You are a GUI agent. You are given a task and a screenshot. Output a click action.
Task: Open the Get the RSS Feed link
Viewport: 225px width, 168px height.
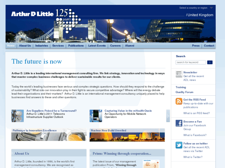(x=194, y=100)
